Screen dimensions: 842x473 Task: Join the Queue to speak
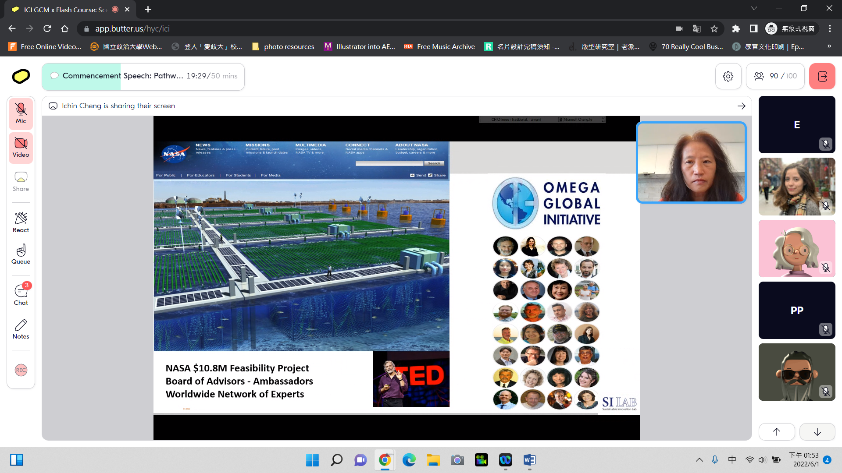pyautogui.click(x=21, y=254)
